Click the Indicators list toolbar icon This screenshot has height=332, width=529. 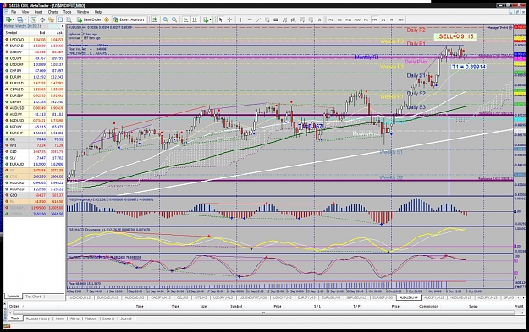(206, 19)
